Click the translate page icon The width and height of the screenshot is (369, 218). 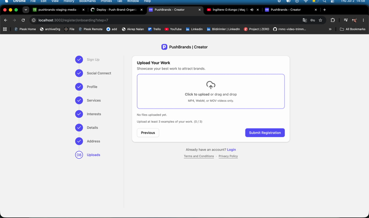[x=305, y=20]
